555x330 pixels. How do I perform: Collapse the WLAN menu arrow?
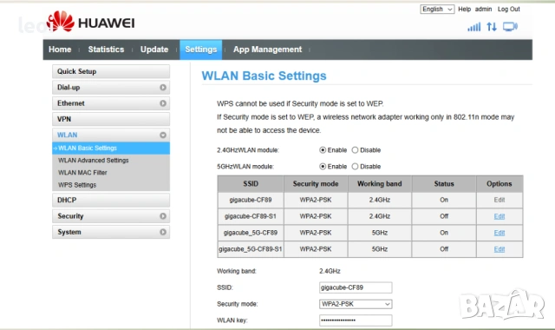pyautogui.click(x=163, y=135)
